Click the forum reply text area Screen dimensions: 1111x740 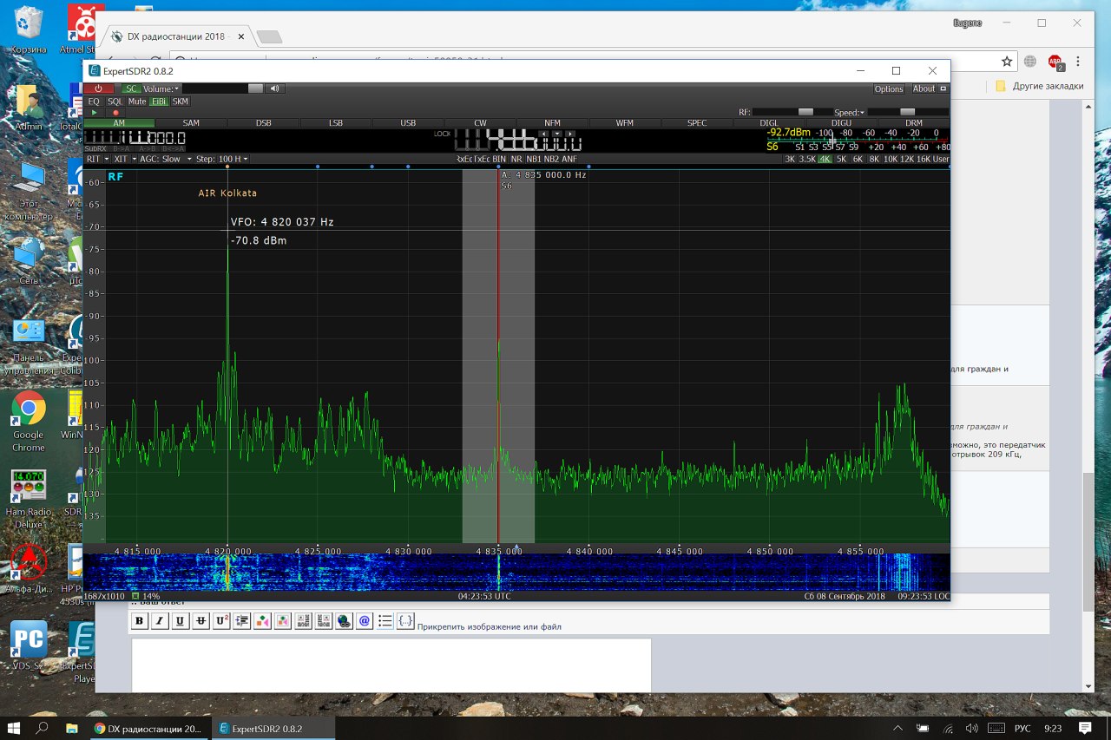[391, 665]
